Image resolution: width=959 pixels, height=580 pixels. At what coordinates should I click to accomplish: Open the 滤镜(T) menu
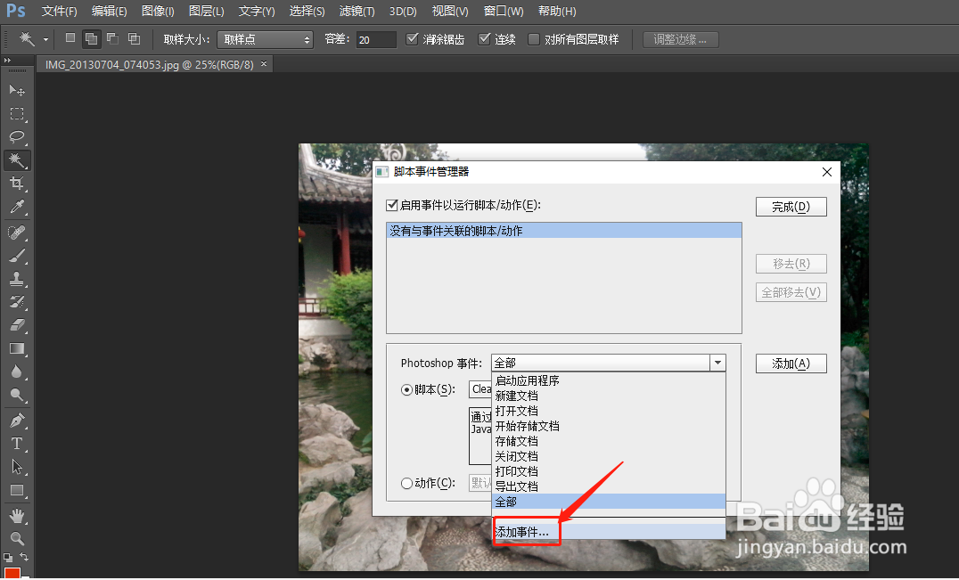click(356, 11)
